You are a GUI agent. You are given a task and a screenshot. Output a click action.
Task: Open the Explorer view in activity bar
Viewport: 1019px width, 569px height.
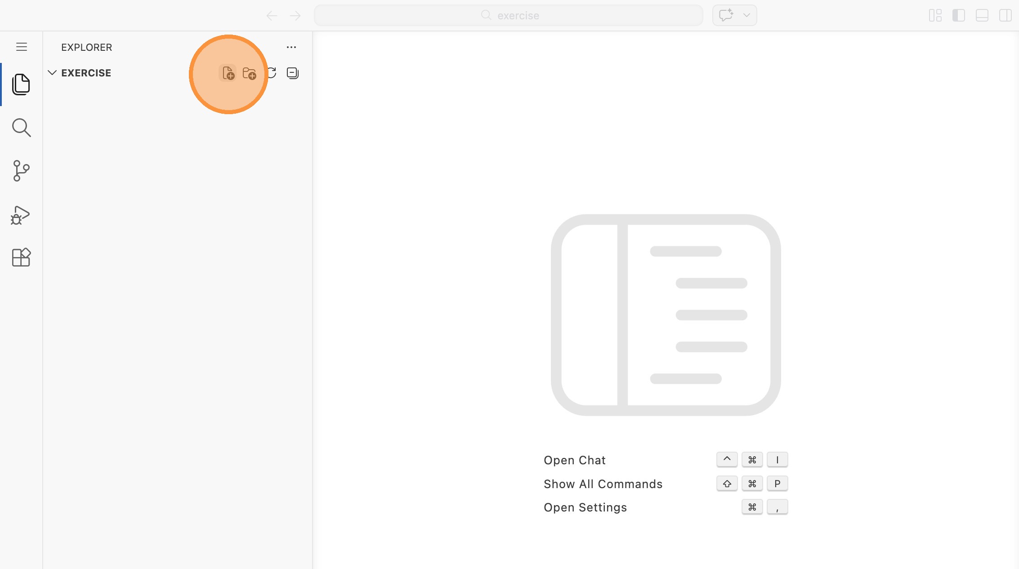coord(21,84)
